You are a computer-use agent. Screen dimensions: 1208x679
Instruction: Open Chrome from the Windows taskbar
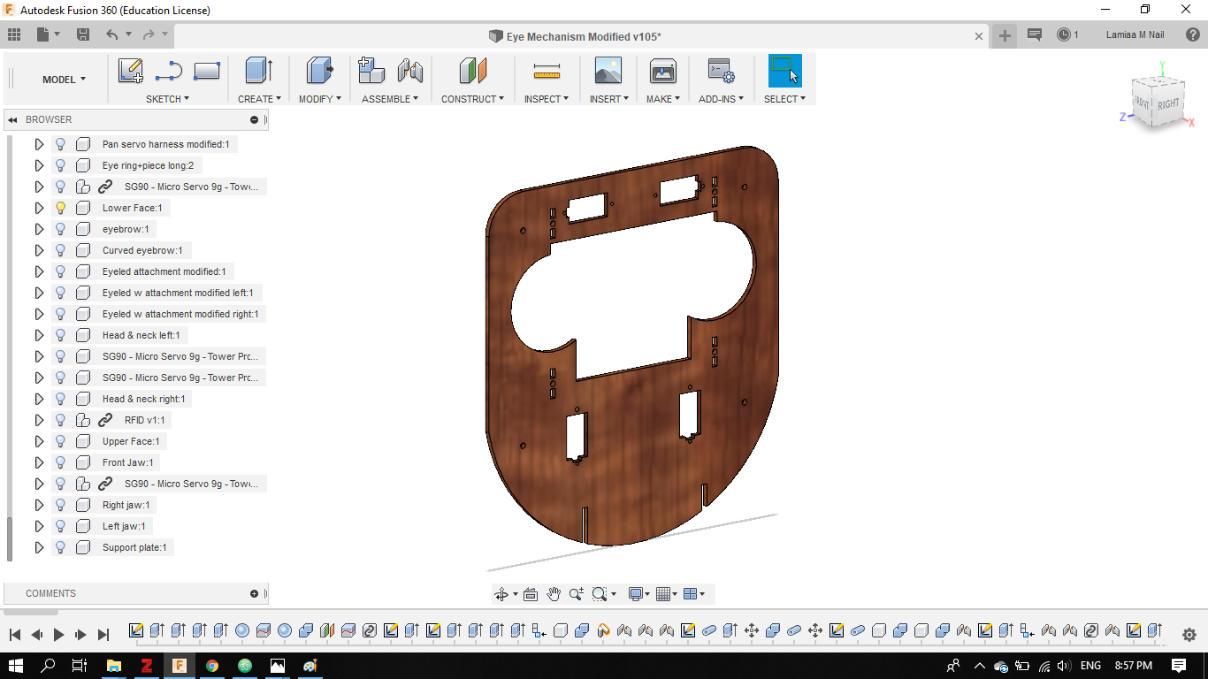(212, 666)
